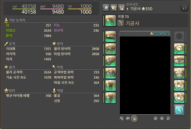Click the gear set update arrows button
This screenshot has width=191, height=129.
point(184,8)
